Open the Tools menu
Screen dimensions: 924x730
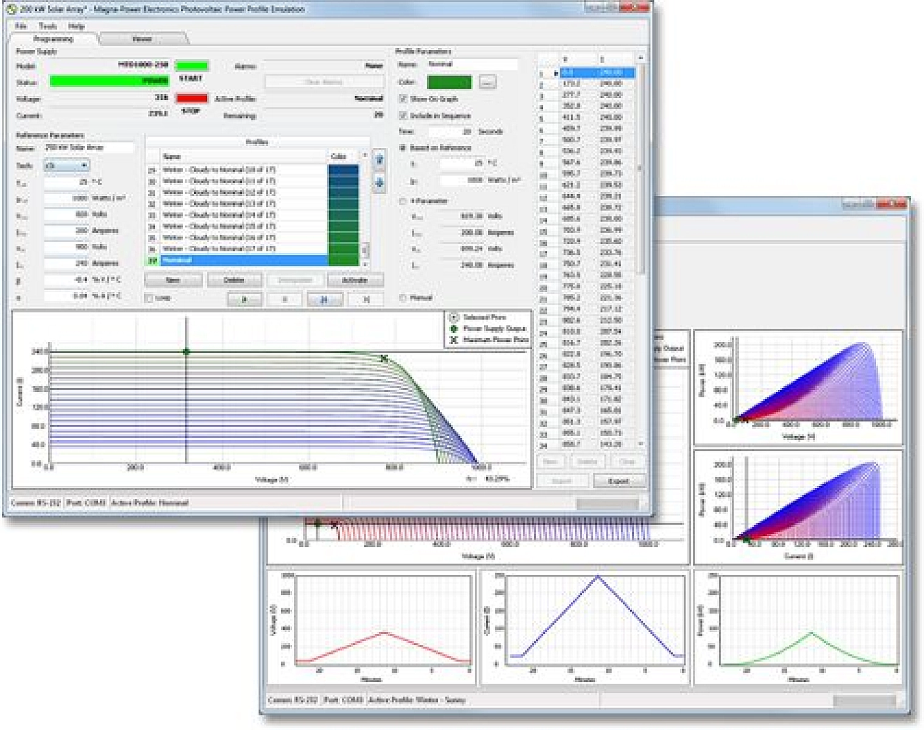coord(47,26)
